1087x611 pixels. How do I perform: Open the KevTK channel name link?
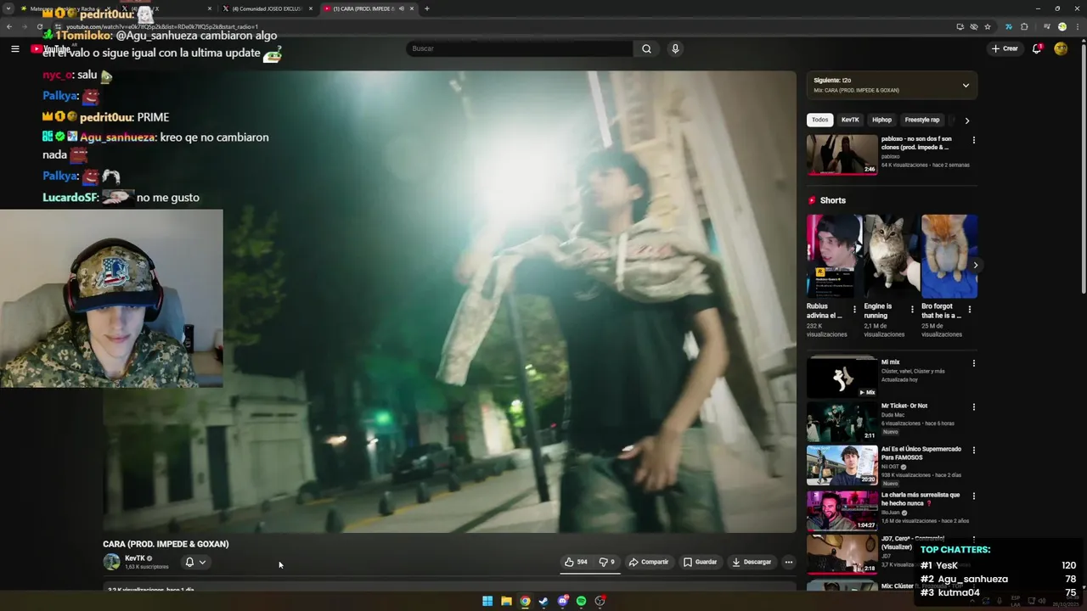[x=135, y=558]
